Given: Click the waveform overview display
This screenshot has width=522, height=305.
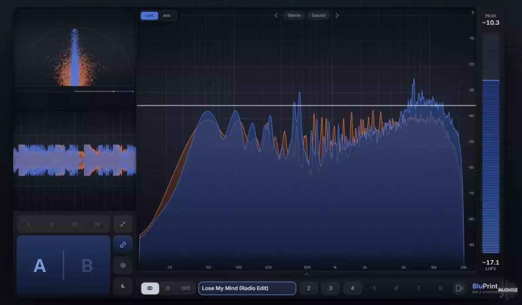Looking at the screenshot, I should pos(74,160).
